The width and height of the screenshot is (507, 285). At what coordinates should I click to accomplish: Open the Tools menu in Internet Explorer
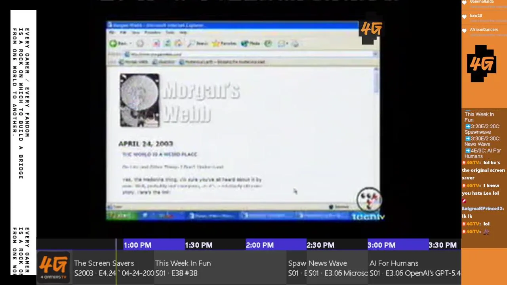click(170, 32)
